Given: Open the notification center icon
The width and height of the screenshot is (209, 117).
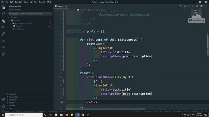Looking at the screenshot, I should [x=206, y=115].
